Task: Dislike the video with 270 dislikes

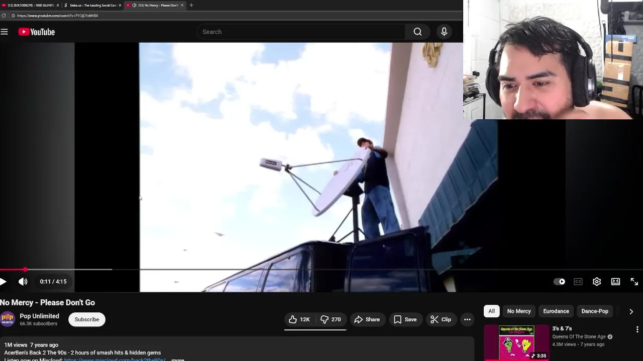Action: [x=331, y=319]
